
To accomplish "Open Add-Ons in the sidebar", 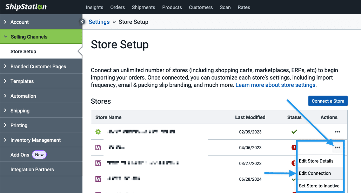I will point(20,154).
